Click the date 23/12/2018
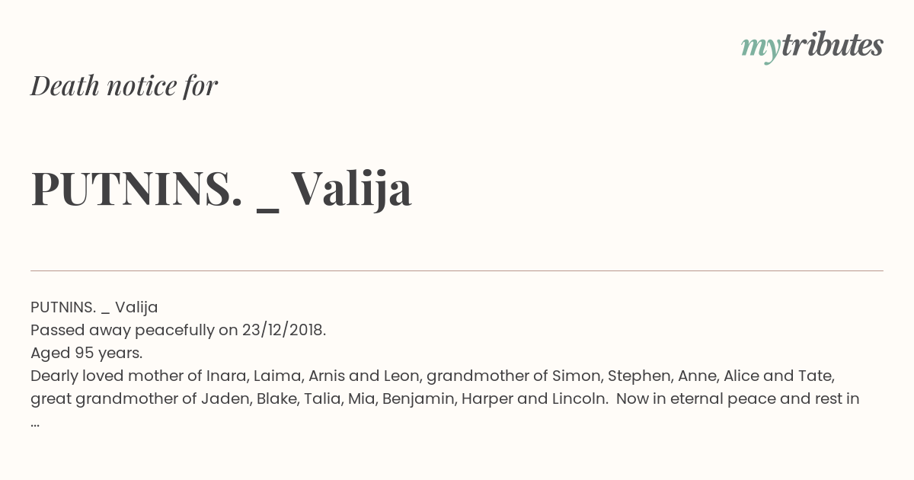Screen dimensions: 914x480 283,330
